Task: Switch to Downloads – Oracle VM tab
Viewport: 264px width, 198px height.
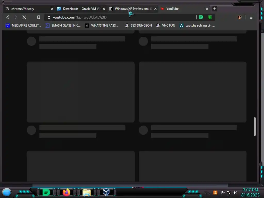Action: pos(81,9)
